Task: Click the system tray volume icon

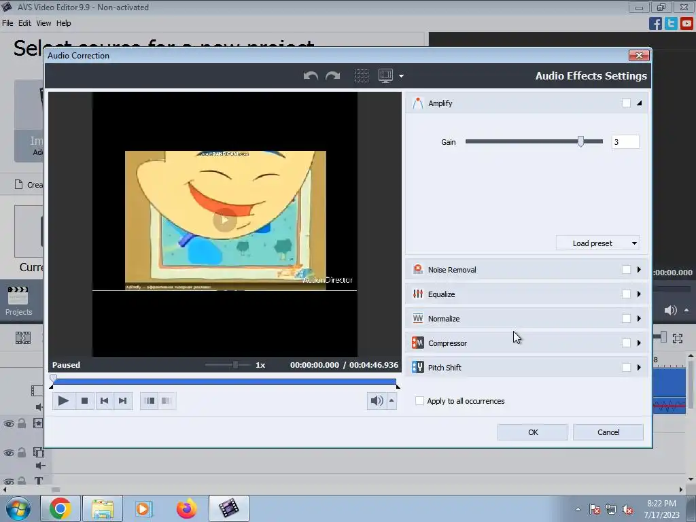Action: (627, 509)
